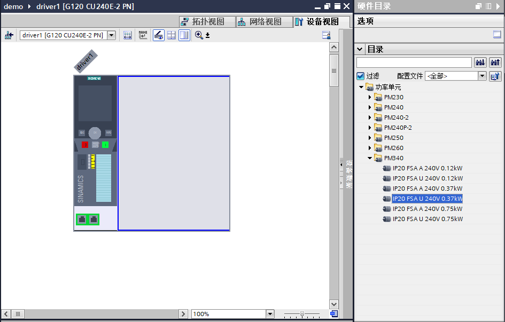Image resolution: width=505 pixels, height=322 pixels.
Task: Expand the PM260 folder
Action: [x=370, y=148]
